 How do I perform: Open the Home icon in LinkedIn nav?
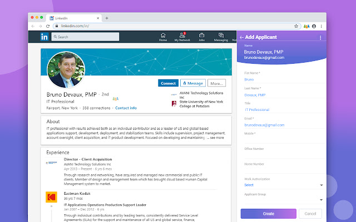(163, 37)
